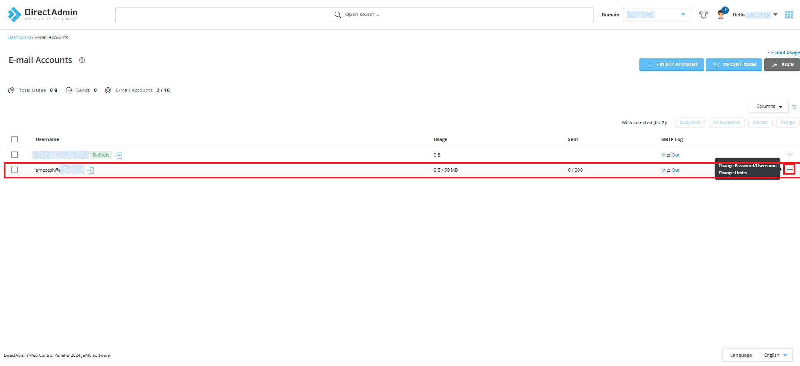This screenshot has width=800, height=366.
Task: Click the help question mark beside E-mail Accounts
Action: [x=82, y=60]
